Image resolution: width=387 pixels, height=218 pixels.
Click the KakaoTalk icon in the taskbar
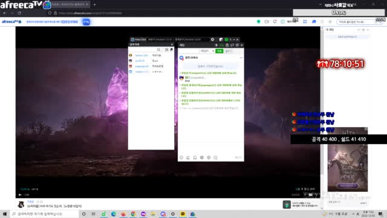[x=183, y=214]
